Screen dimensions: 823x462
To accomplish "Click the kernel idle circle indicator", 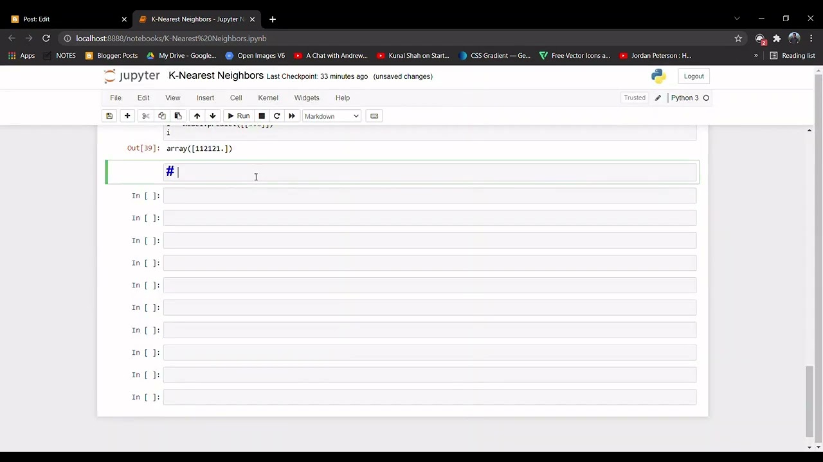I will tap(706, 98).
